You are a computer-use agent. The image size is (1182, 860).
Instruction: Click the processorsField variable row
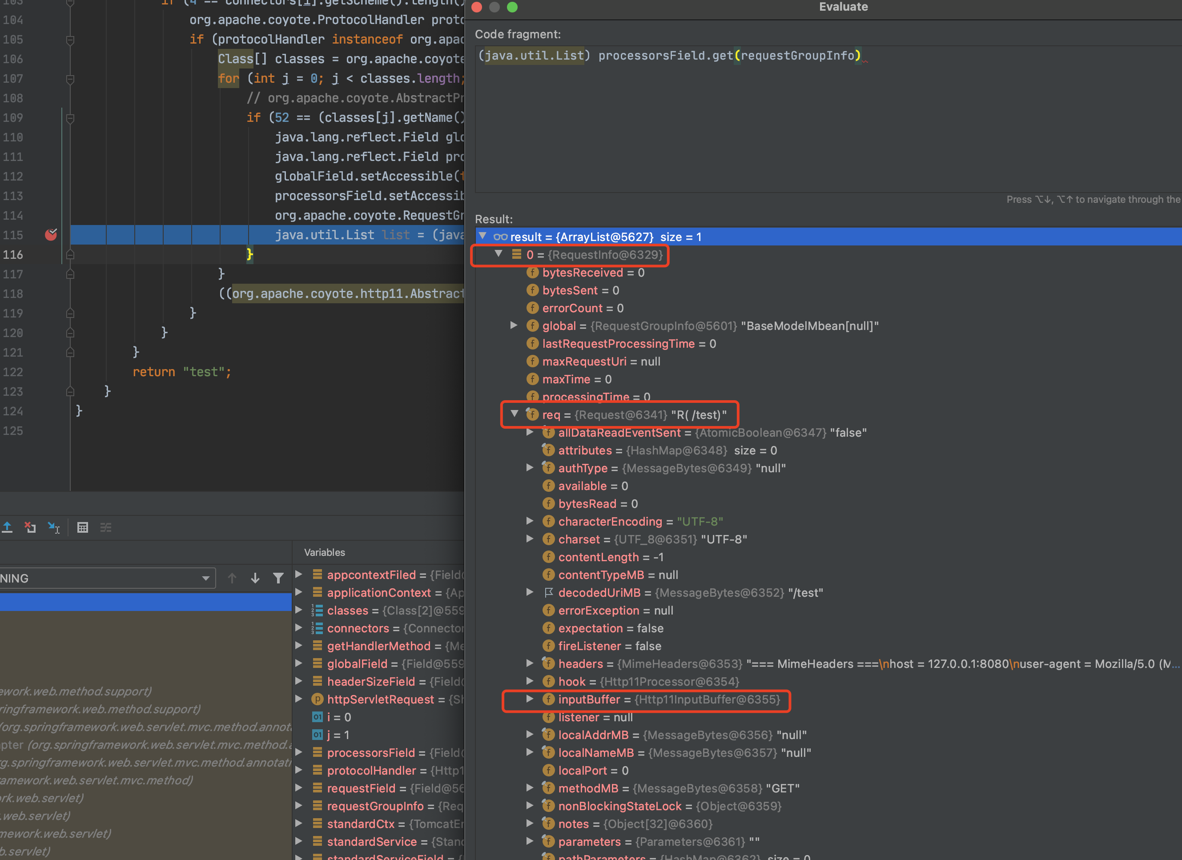pos(378,753)
